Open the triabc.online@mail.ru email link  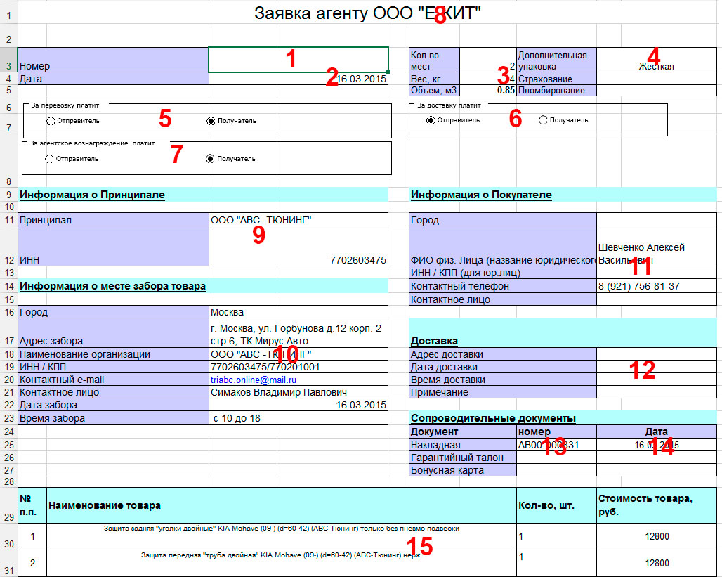click(254, 380)
